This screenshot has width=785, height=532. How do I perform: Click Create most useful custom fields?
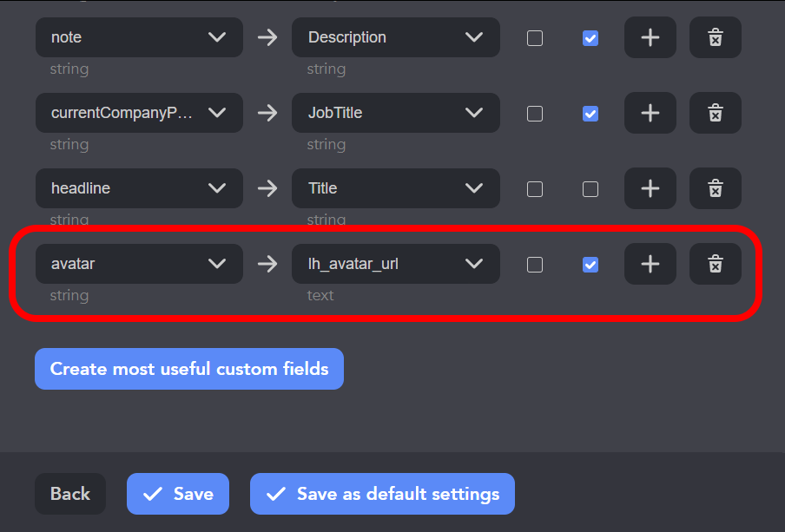(x=189, y=369)
